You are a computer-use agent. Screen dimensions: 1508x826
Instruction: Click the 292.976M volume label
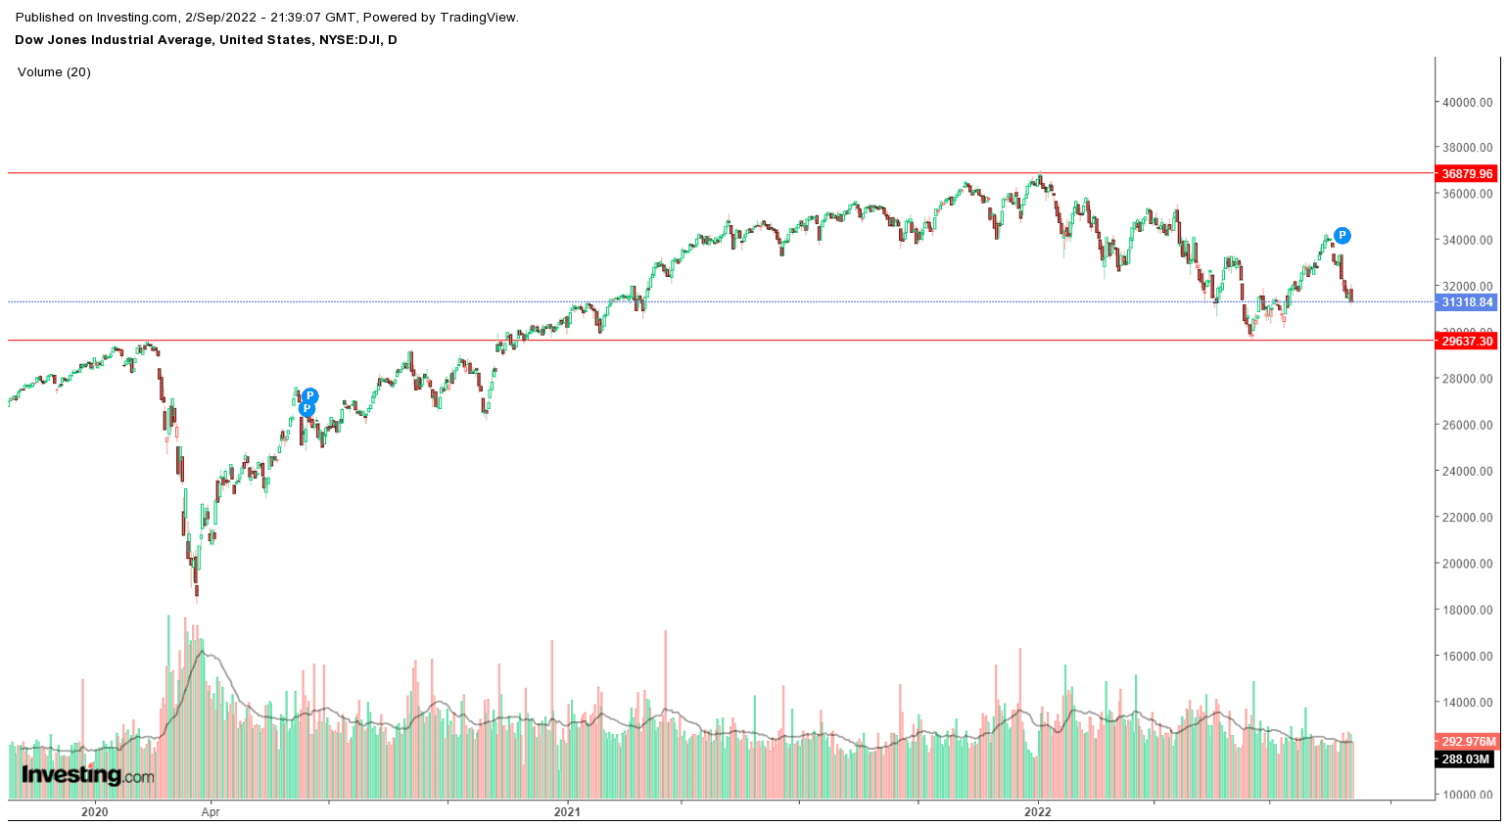click(1467, 742)
